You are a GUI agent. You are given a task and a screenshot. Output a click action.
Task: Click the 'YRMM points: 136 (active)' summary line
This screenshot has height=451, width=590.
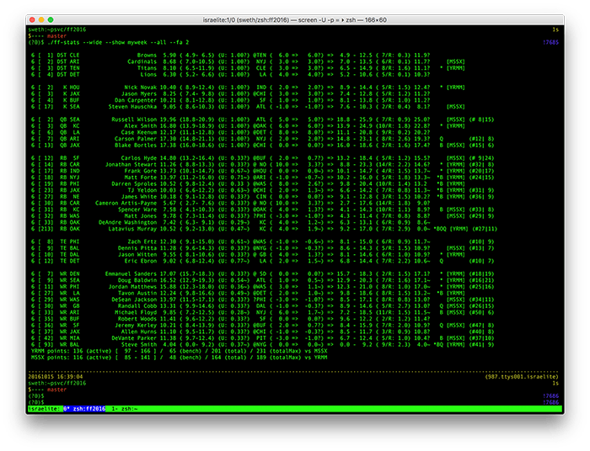tap(179, 351)
